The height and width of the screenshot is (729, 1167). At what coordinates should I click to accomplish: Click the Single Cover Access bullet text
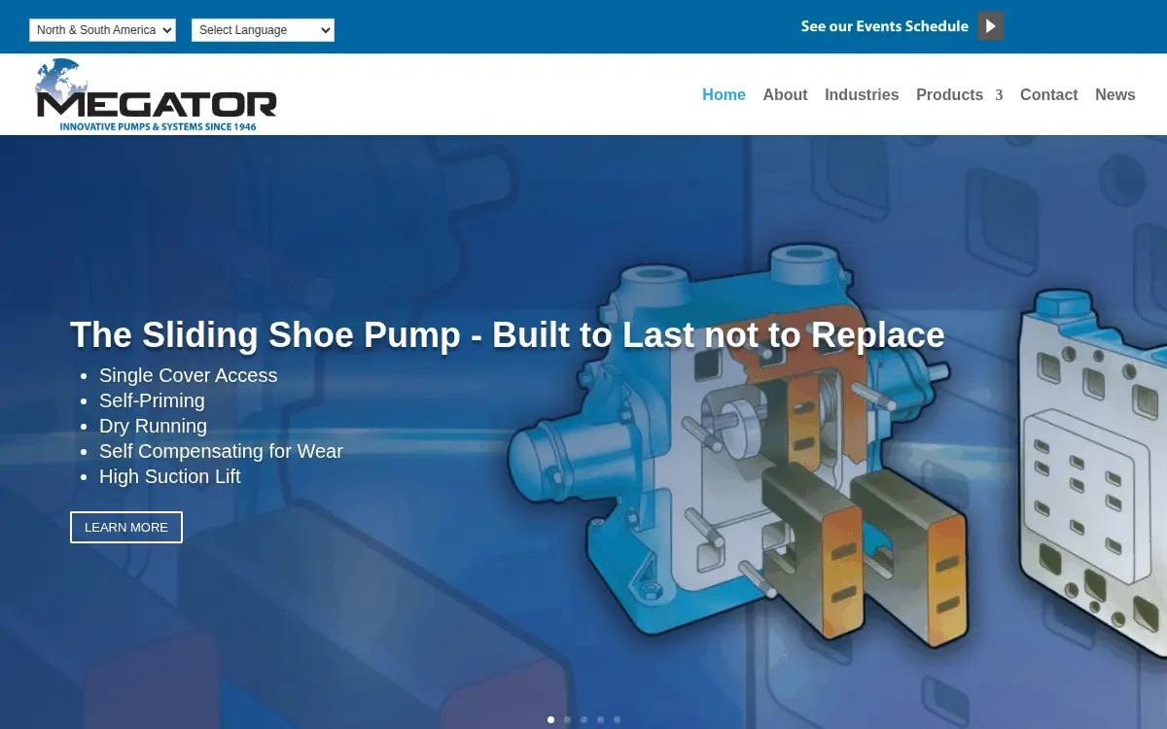(x=189, y=375)
